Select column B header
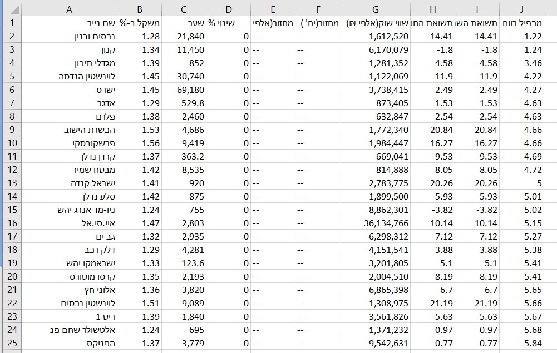The image size is (557, 353). (x=139, y=9)
